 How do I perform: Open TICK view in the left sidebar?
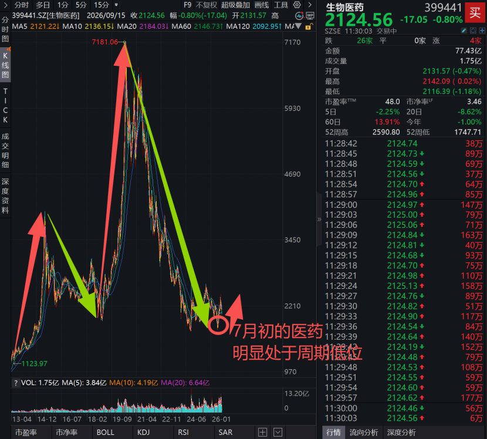(5, 105)
